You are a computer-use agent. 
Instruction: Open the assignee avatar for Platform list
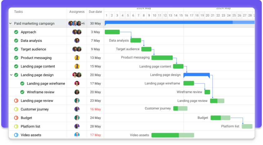(77, 126)
